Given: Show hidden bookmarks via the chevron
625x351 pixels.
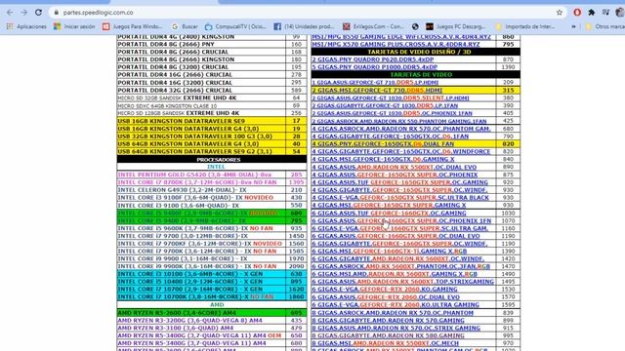Looking at the screenshot, I should [x=573, y=26].
